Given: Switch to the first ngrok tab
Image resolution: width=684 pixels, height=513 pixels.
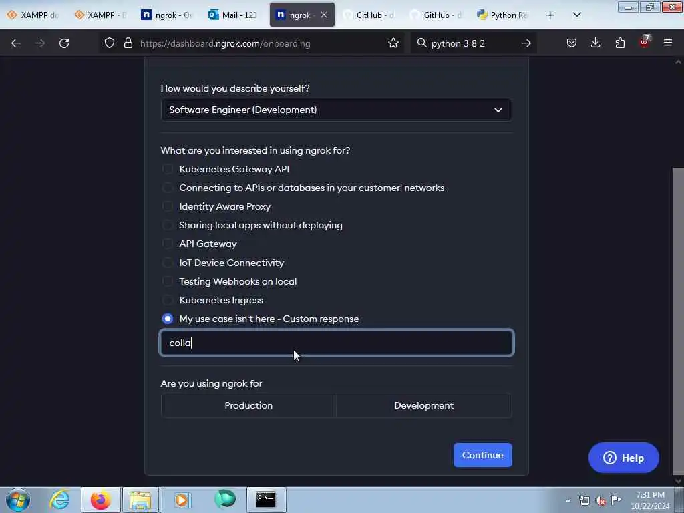Looking at the screenshot, I should [x=166, y=15].
